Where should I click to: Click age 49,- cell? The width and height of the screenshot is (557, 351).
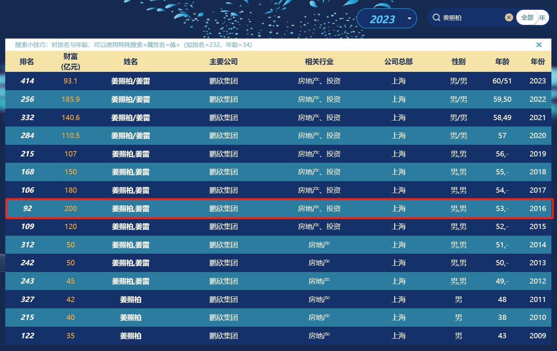(x=502, y=281)
